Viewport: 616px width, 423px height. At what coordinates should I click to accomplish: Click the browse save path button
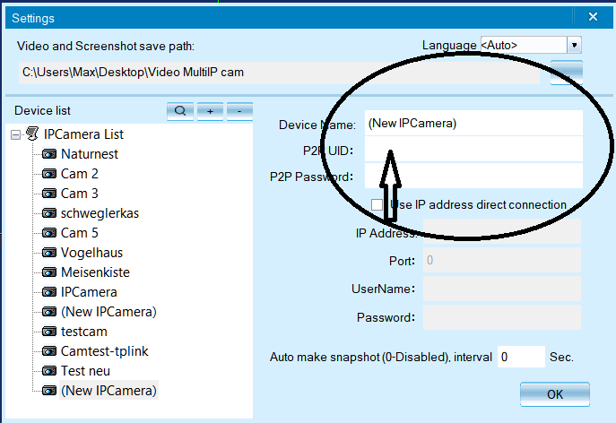[566, 72]
